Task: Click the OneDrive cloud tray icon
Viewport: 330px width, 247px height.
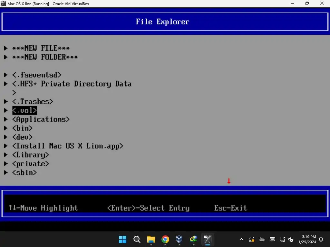Action: [262, 239]
